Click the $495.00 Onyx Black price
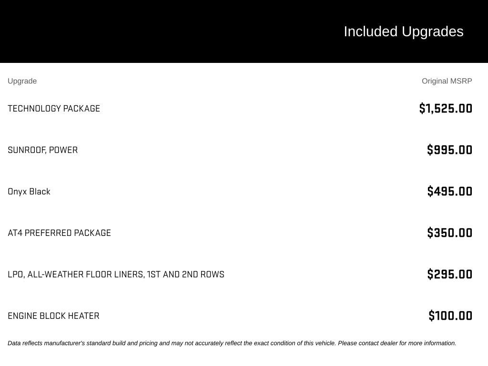The height and width of the screenshot is (366, 488). 450,191
